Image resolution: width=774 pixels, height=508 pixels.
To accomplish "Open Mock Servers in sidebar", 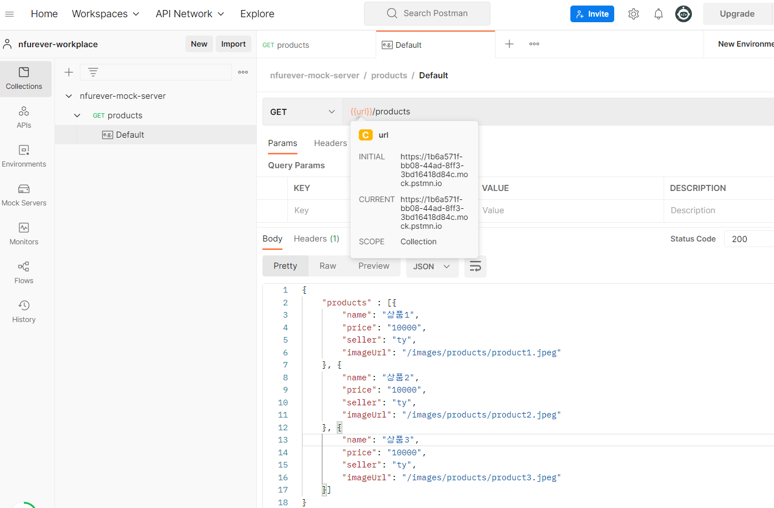I will pyautogui.click(x=24, y=195).
